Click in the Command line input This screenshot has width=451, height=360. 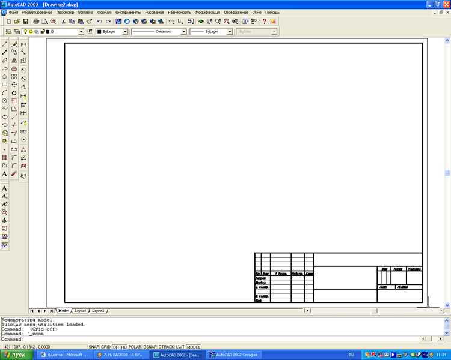[210, 339]
